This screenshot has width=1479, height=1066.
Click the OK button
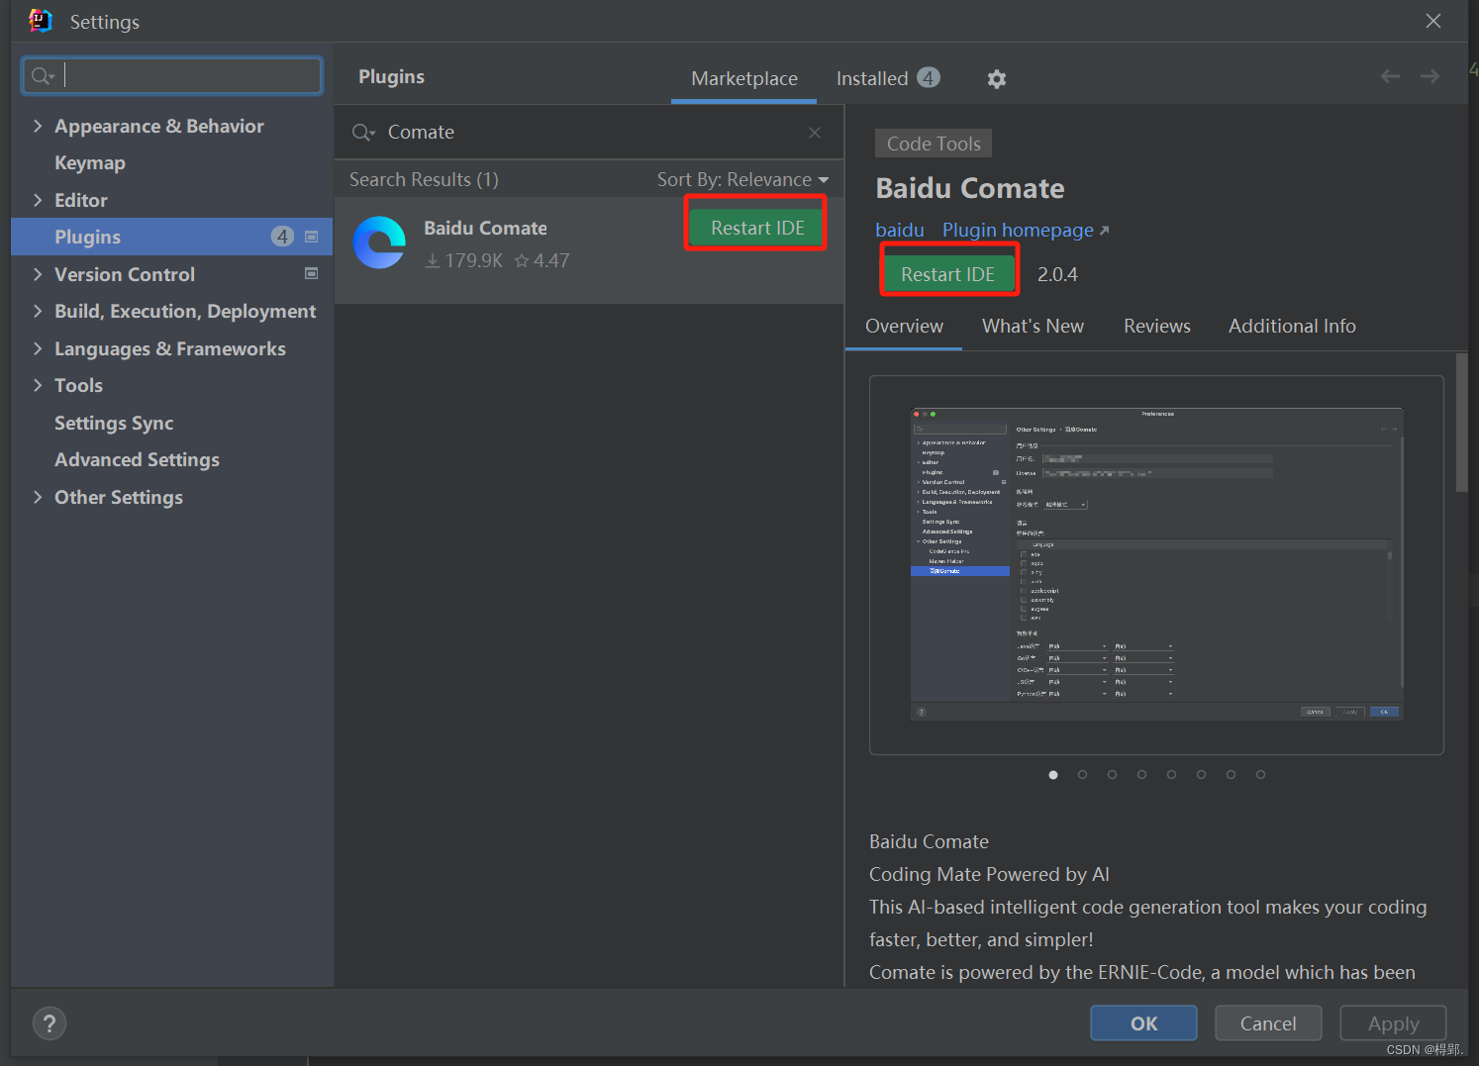1143,1023
